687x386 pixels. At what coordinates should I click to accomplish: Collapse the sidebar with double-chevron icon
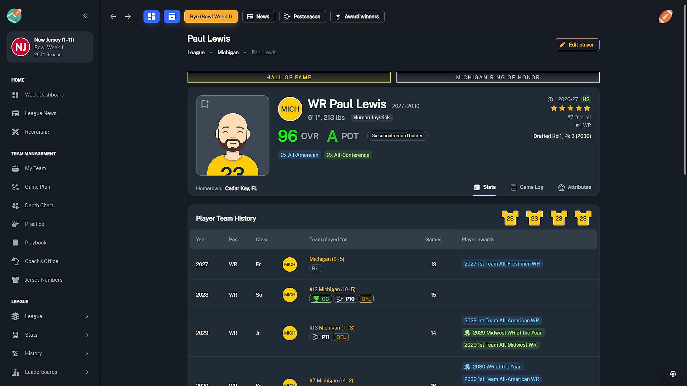pos(86,16)
